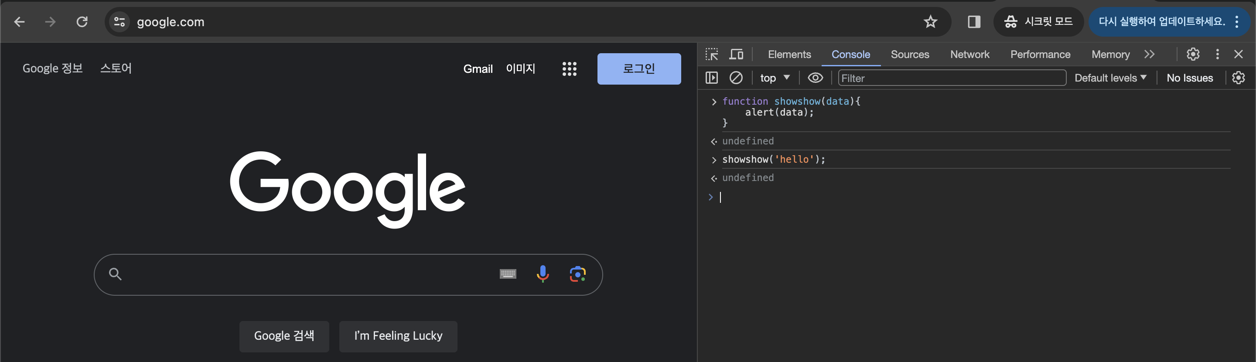Start voice search with microphone icon
The height and width of the screenshot is (362, 1256).
542,274
